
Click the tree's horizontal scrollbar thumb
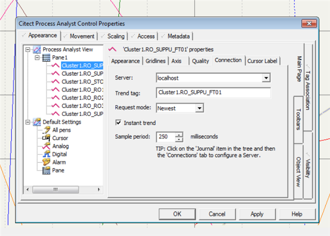56,190
